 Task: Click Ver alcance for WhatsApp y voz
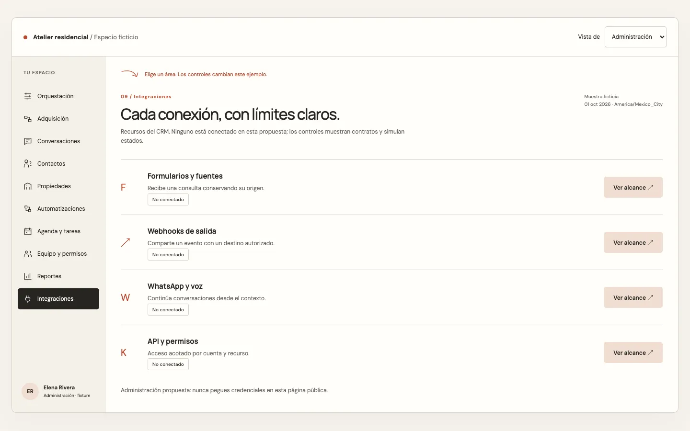click(x=633, y=297)
